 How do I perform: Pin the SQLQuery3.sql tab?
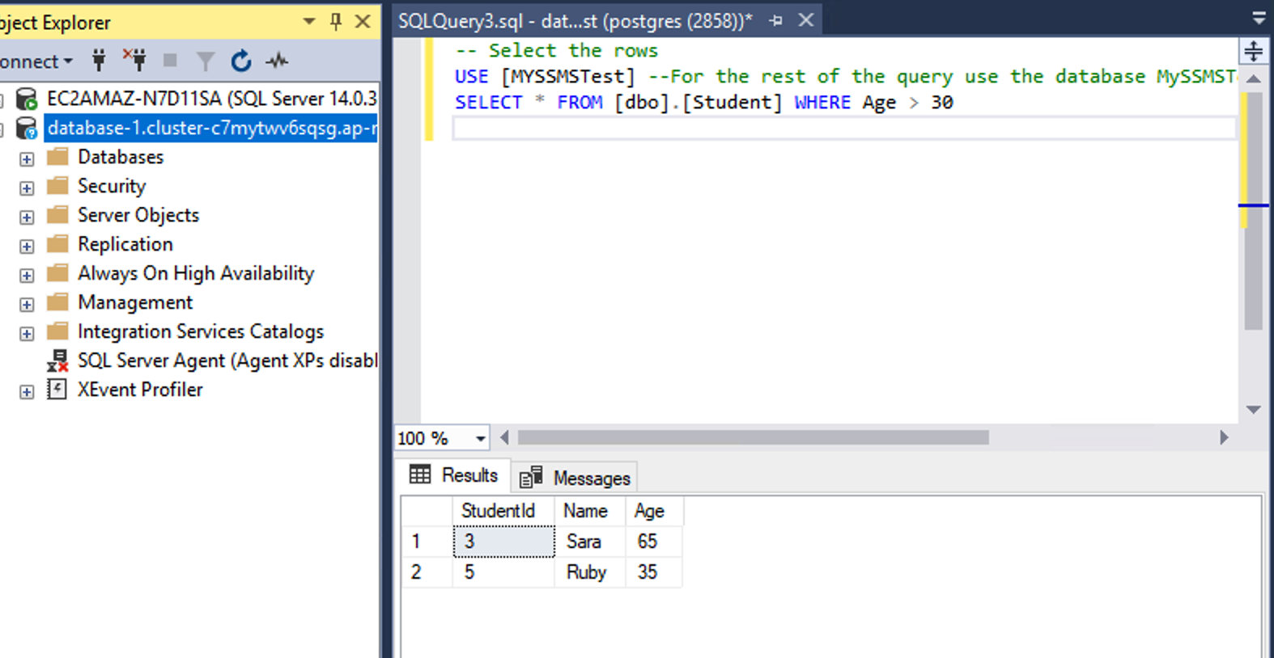pyautogui.click(x=775, y=21)
